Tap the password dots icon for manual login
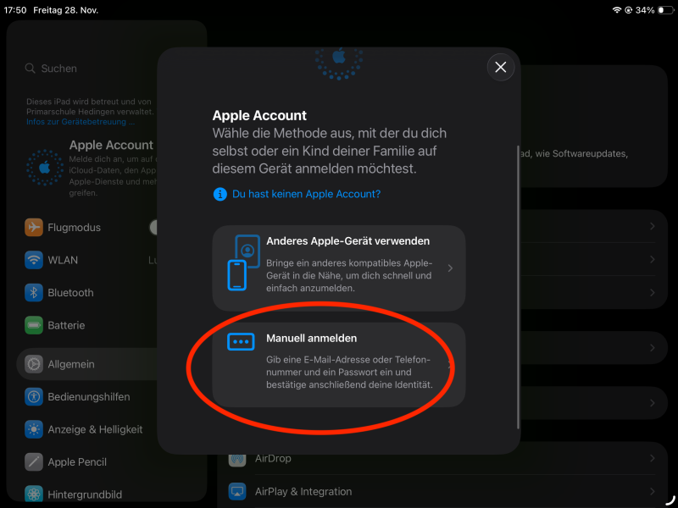This screenshot has width=678, height=508. 241,341
